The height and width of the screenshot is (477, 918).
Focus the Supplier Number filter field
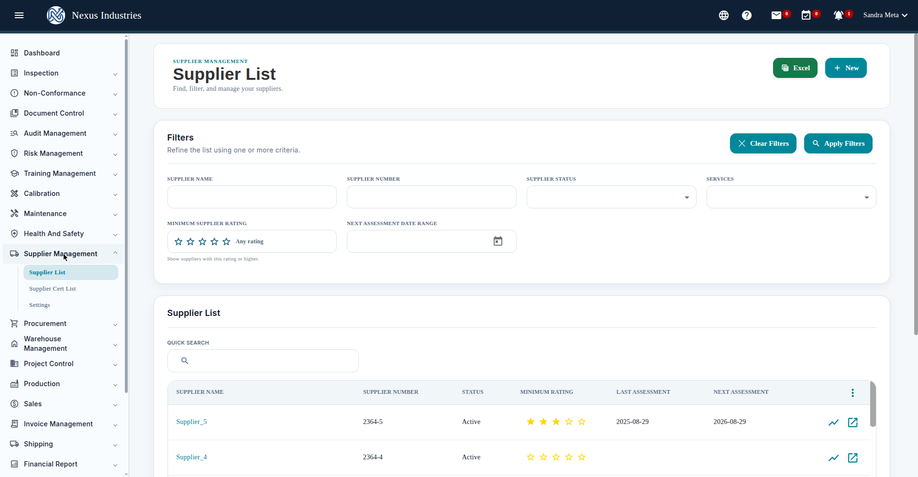coord(431,197)
